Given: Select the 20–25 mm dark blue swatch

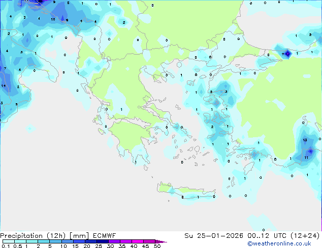Looking at the screenshot, I should (91, 241).
